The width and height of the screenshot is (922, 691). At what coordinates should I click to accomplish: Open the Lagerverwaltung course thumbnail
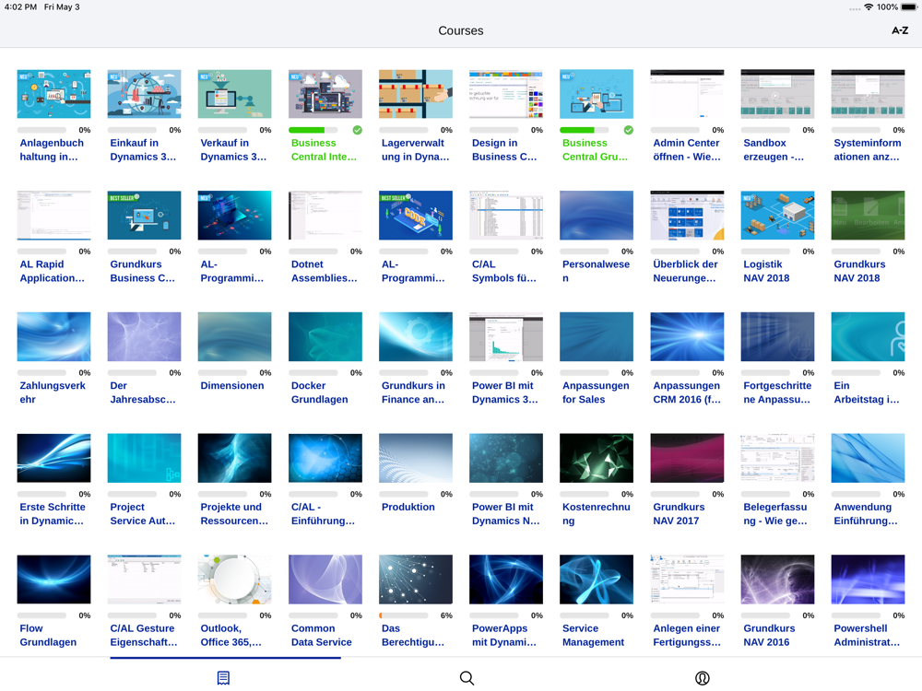point(416,94)
